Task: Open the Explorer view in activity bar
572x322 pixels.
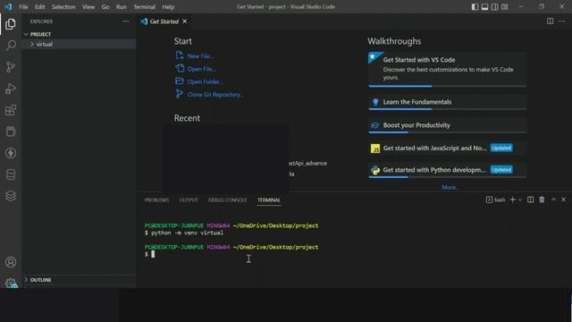Action: [11, 24]
